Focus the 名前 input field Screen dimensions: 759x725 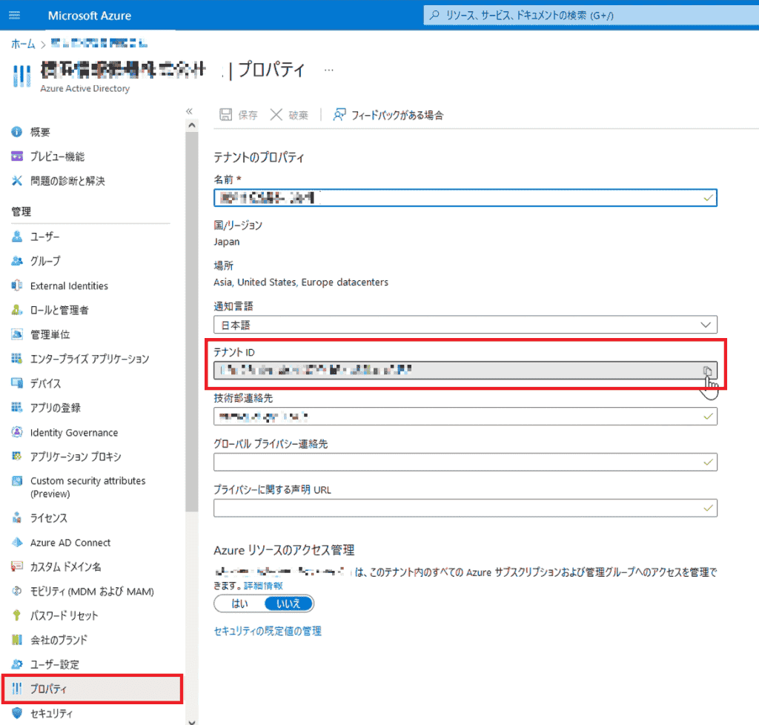coord(465,198)
